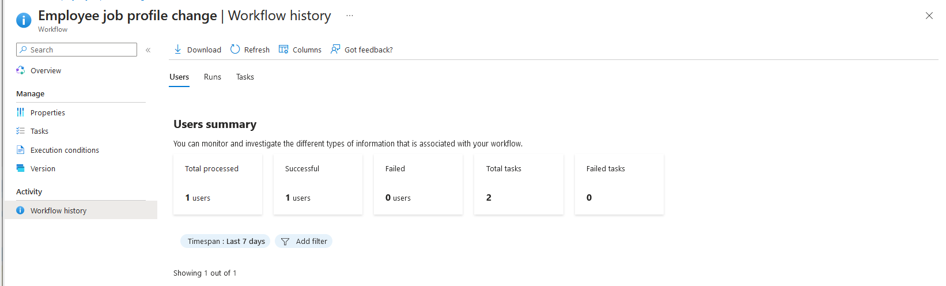Image resolution: width=946 pixels, height=286 pixels.
Task: Switch to the Tasks tab
Action: coord(245,77)
